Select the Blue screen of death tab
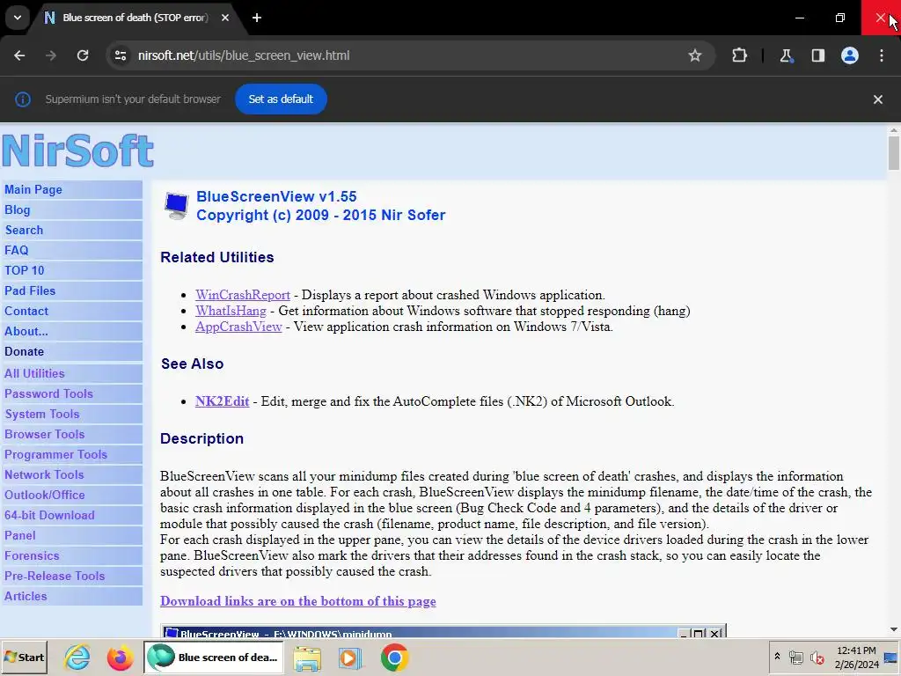The image size is (901, 676). 136,18
